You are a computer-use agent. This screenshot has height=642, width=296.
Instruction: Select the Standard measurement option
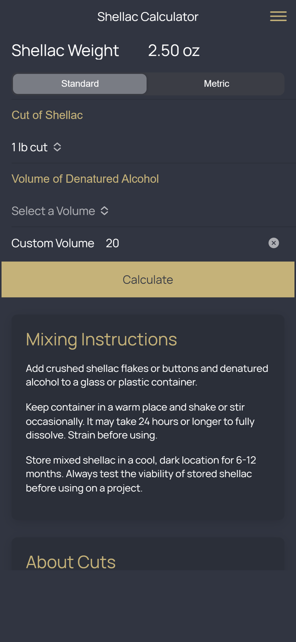tap(79, 83)
